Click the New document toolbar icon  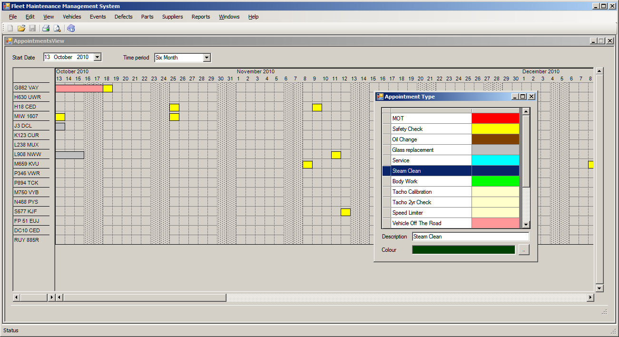[10, 29]
